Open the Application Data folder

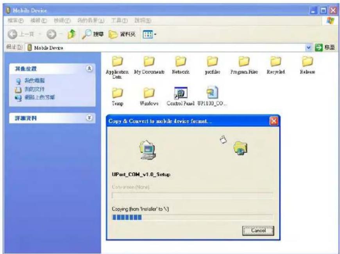117,67
